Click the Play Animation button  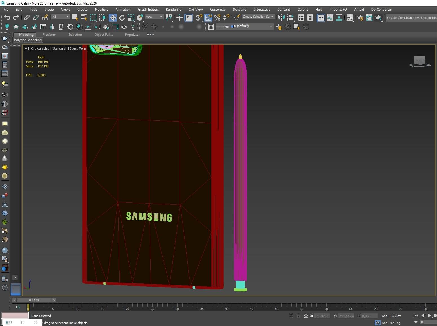430,316
